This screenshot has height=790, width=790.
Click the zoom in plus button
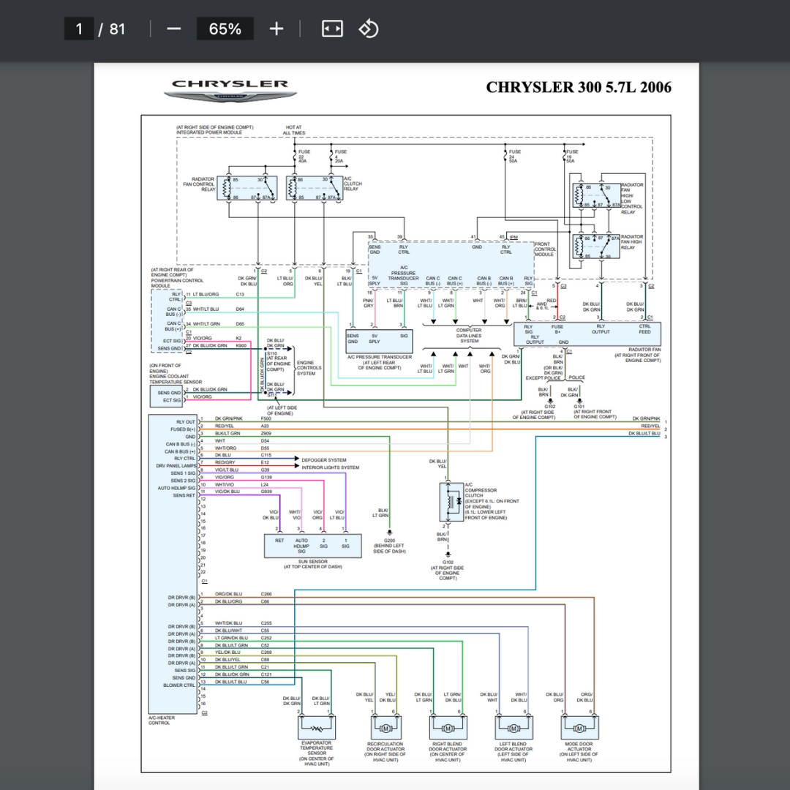276,29
